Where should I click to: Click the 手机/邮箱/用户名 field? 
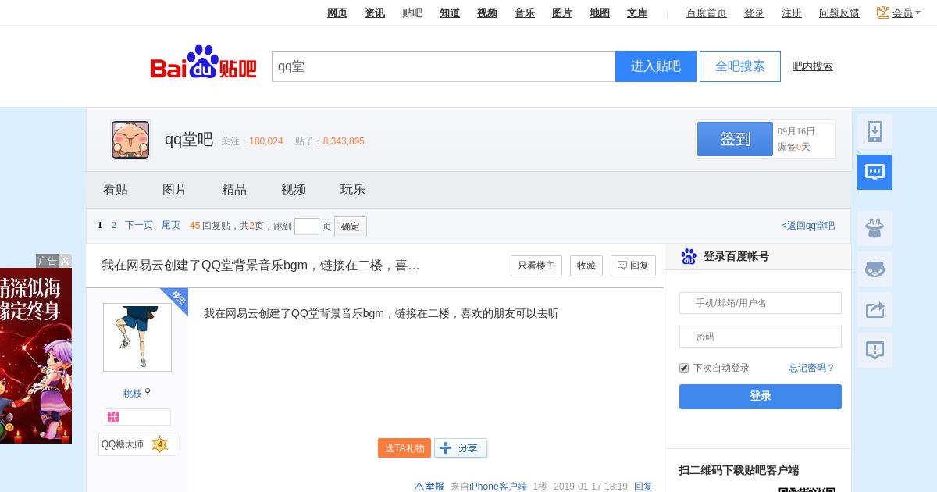point(761,303)
